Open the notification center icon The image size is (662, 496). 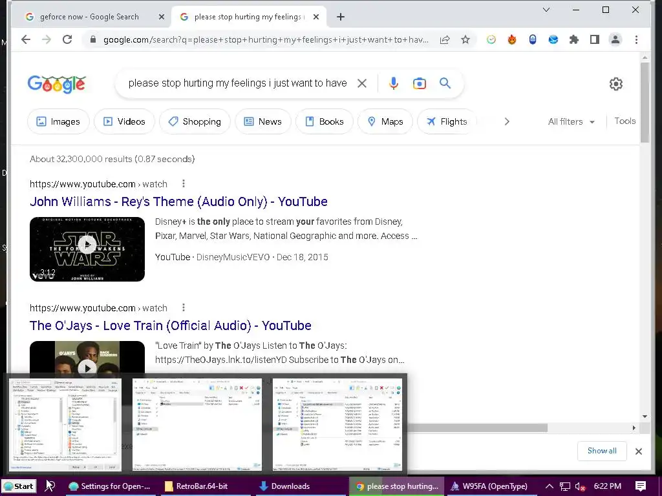tap(641, 486)
